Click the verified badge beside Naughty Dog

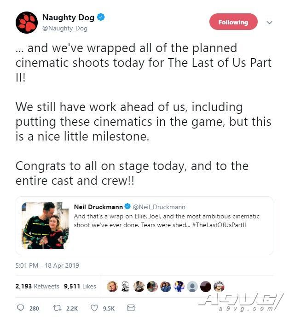[x=101, y=17]
